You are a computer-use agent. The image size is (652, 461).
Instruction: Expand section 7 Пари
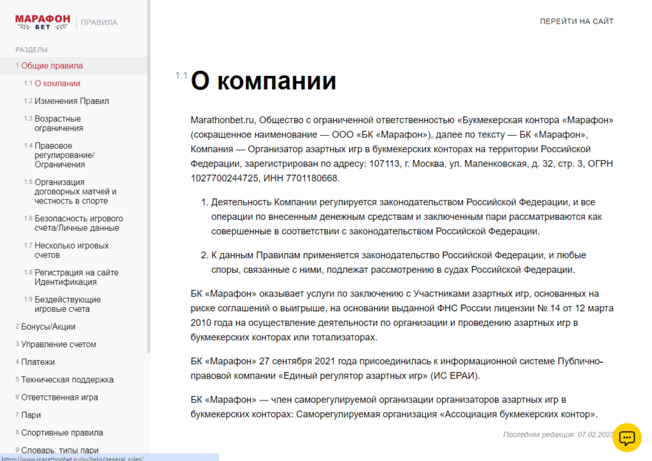click(31, 415)
